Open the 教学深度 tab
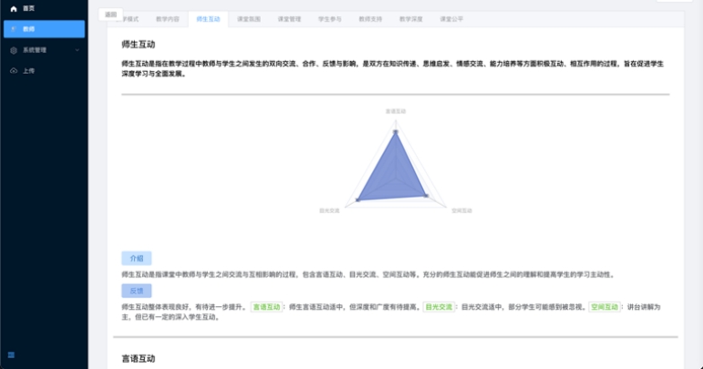 [x=411, y=19]
